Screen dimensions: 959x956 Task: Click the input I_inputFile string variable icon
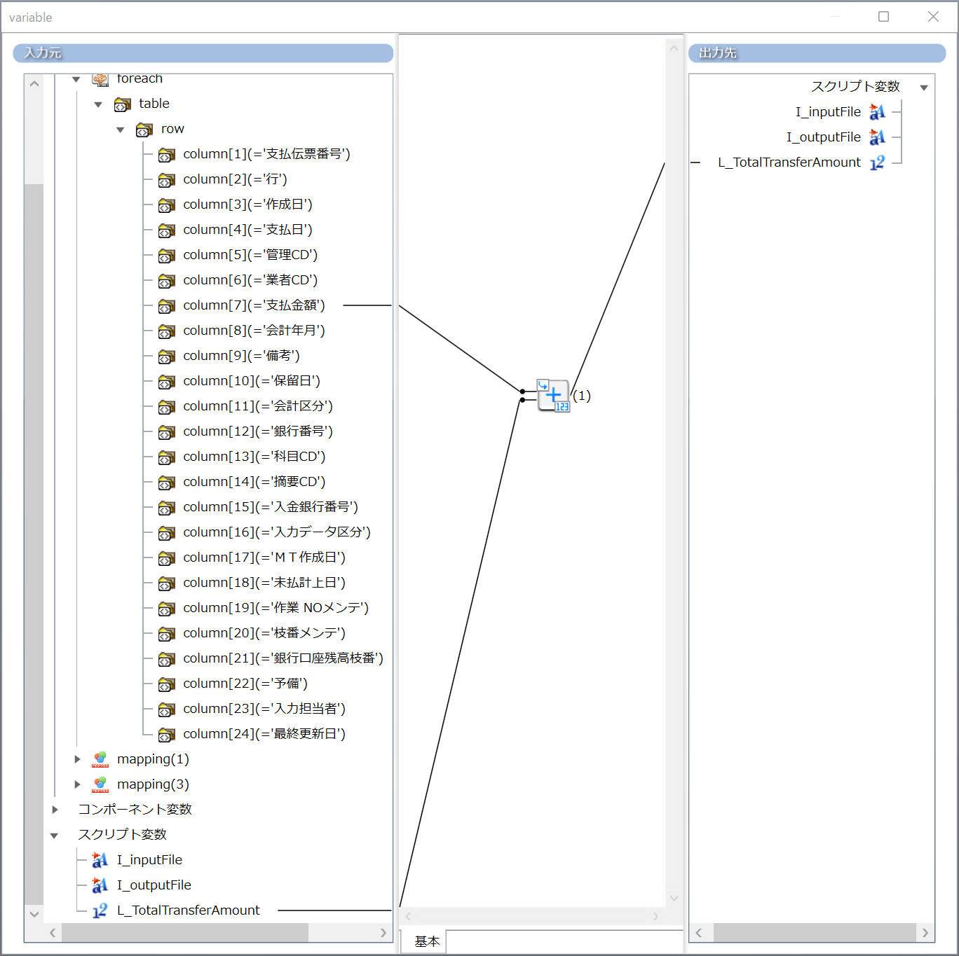100,860
